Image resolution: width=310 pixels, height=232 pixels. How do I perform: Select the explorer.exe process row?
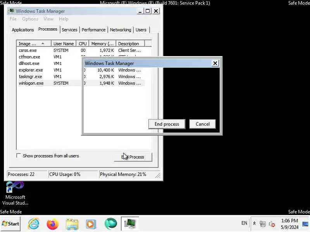pyautogui.click(x=81, y=70)
